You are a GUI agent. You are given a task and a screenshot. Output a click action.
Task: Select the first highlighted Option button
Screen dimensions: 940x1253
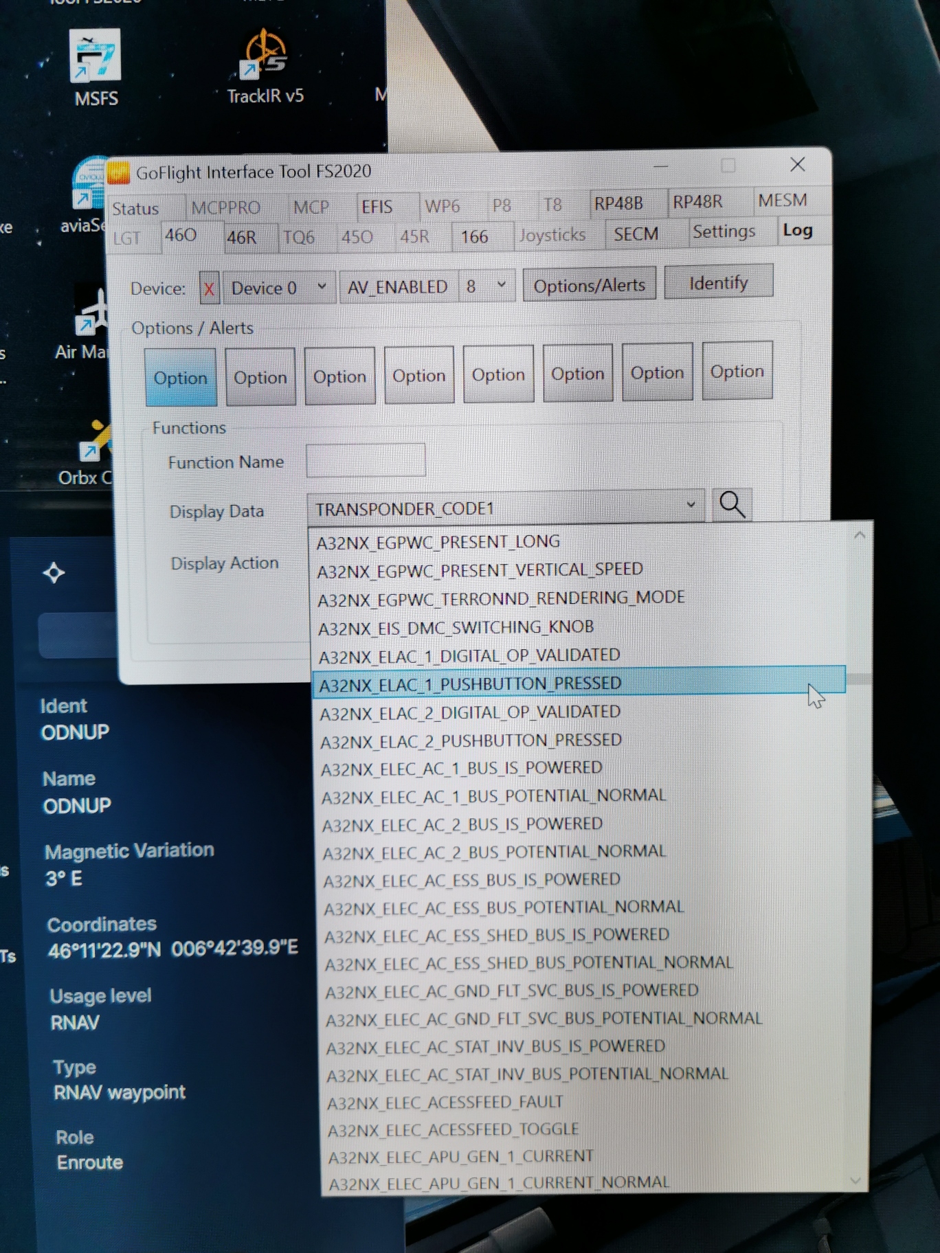coord(181,378)
